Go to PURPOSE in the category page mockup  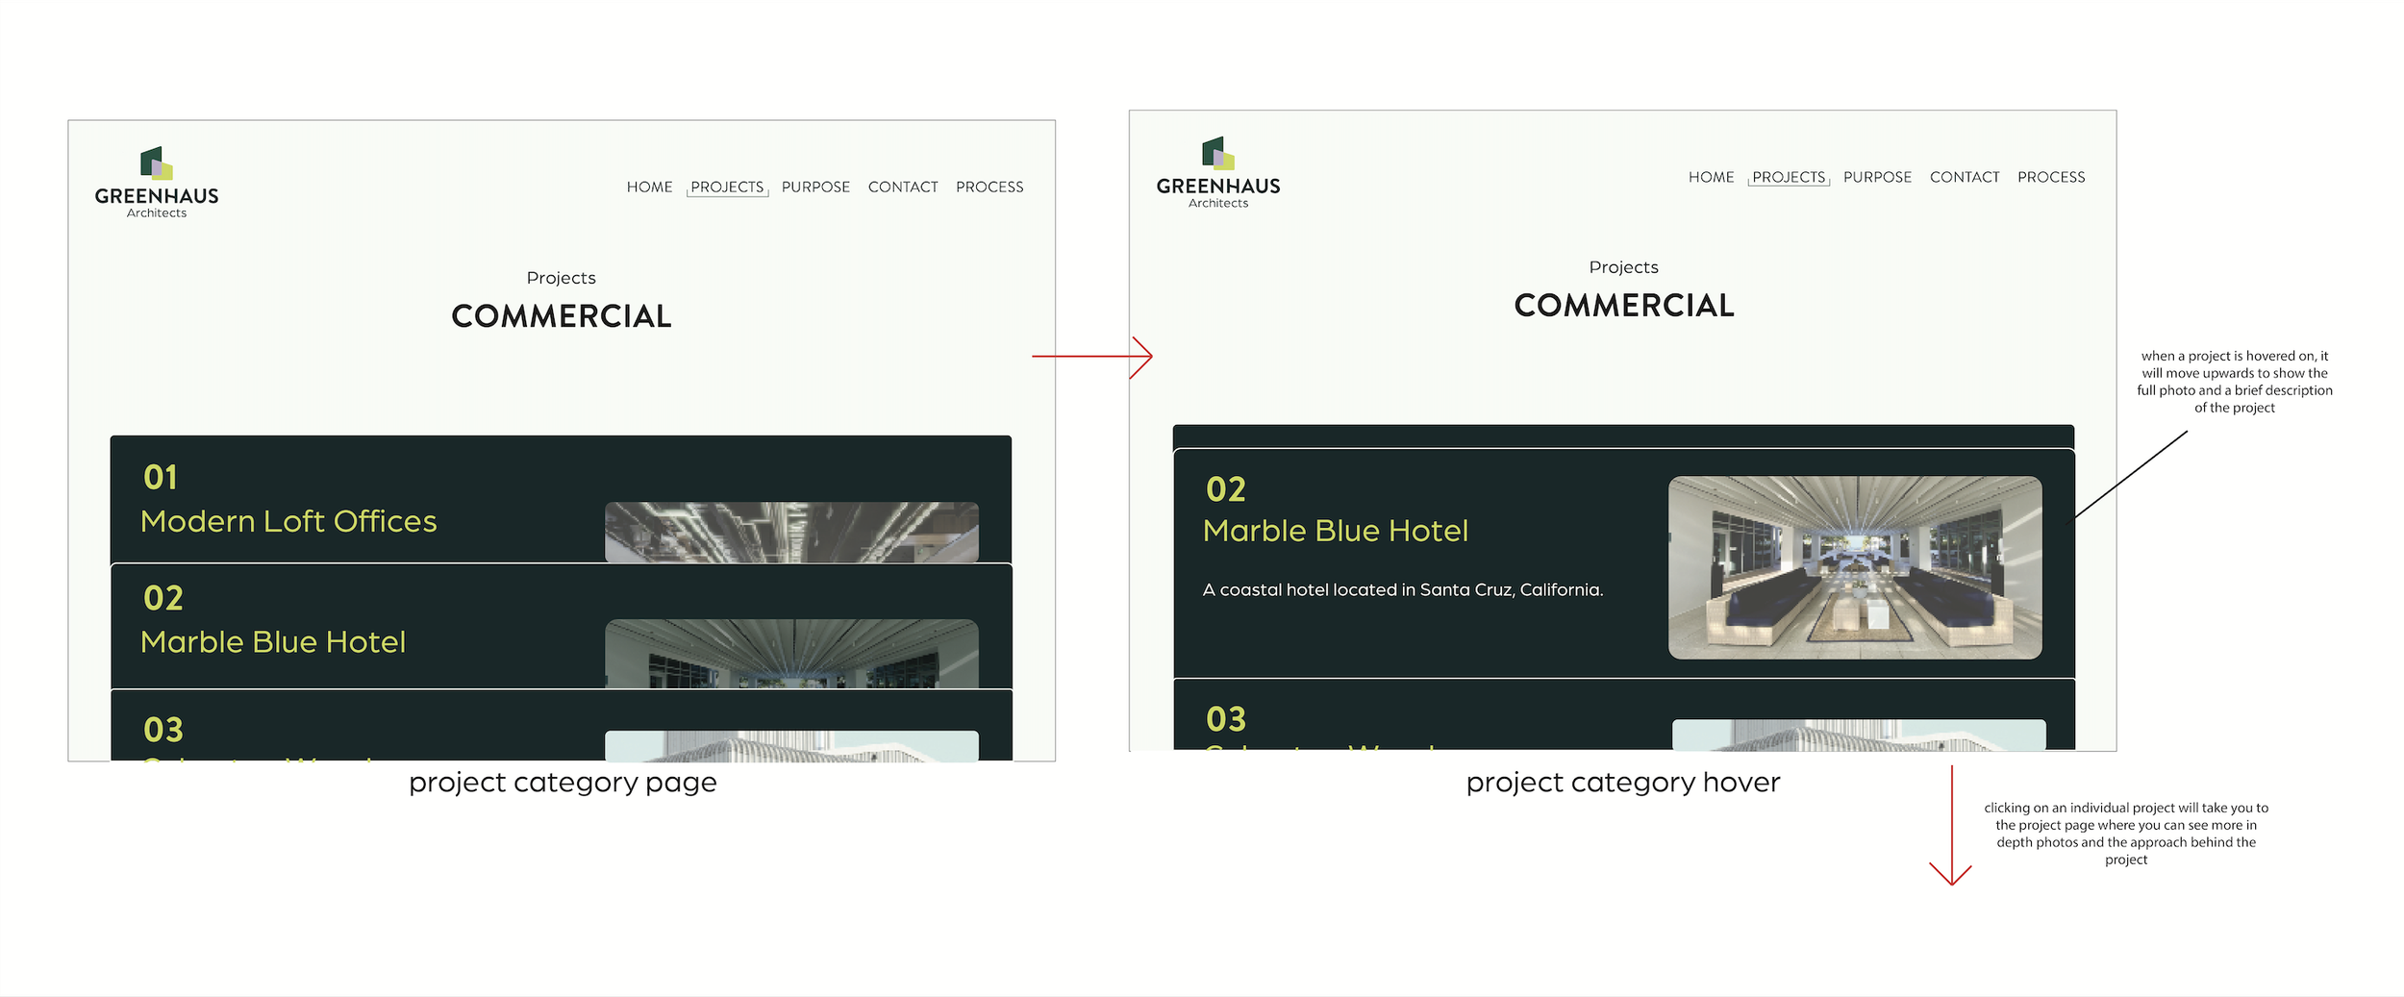[x=815, y=187]
